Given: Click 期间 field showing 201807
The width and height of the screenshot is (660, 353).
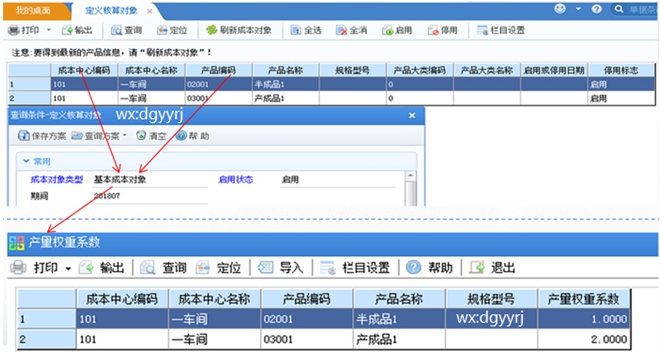Looking at the screenshot, I should (x=150, y=196).
